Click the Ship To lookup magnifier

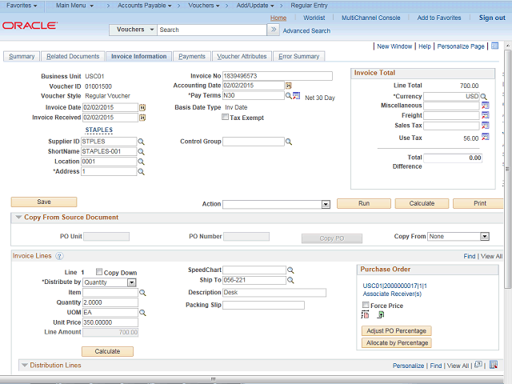point(290,281)
